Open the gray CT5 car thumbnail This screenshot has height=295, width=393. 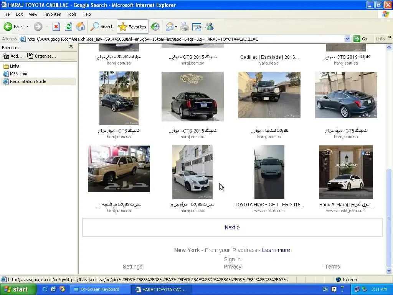point(346,95)
